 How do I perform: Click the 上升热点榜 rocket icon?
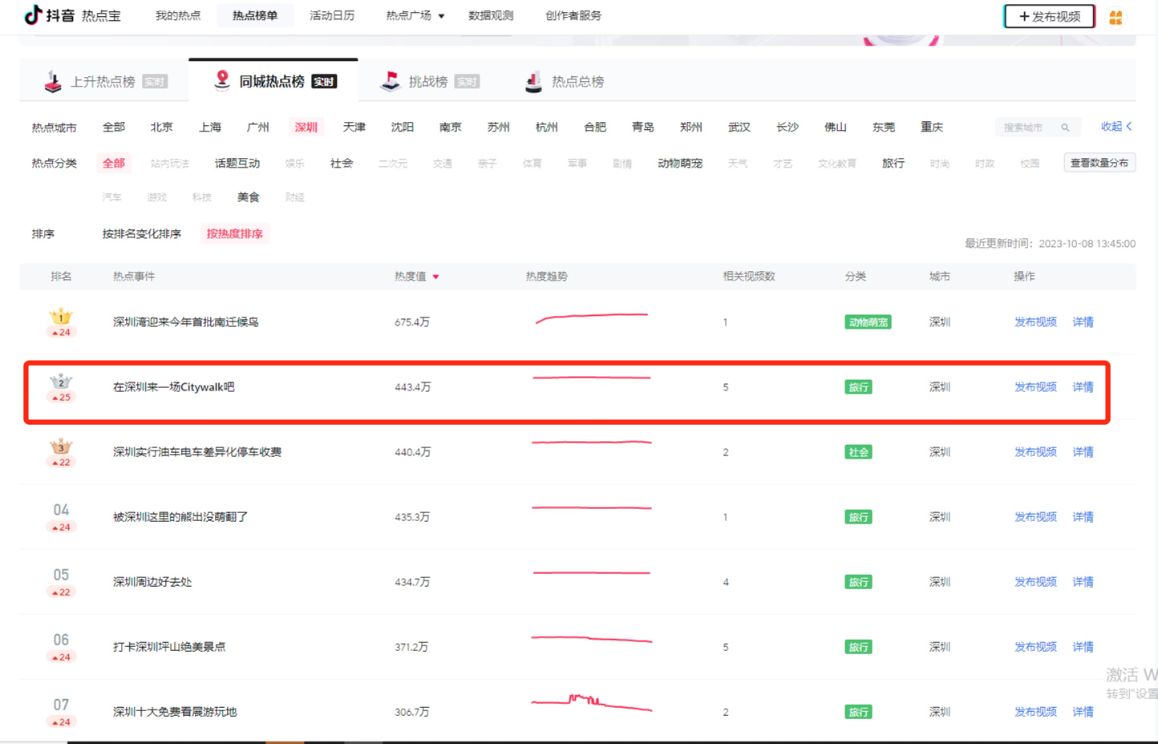[53, 82]
